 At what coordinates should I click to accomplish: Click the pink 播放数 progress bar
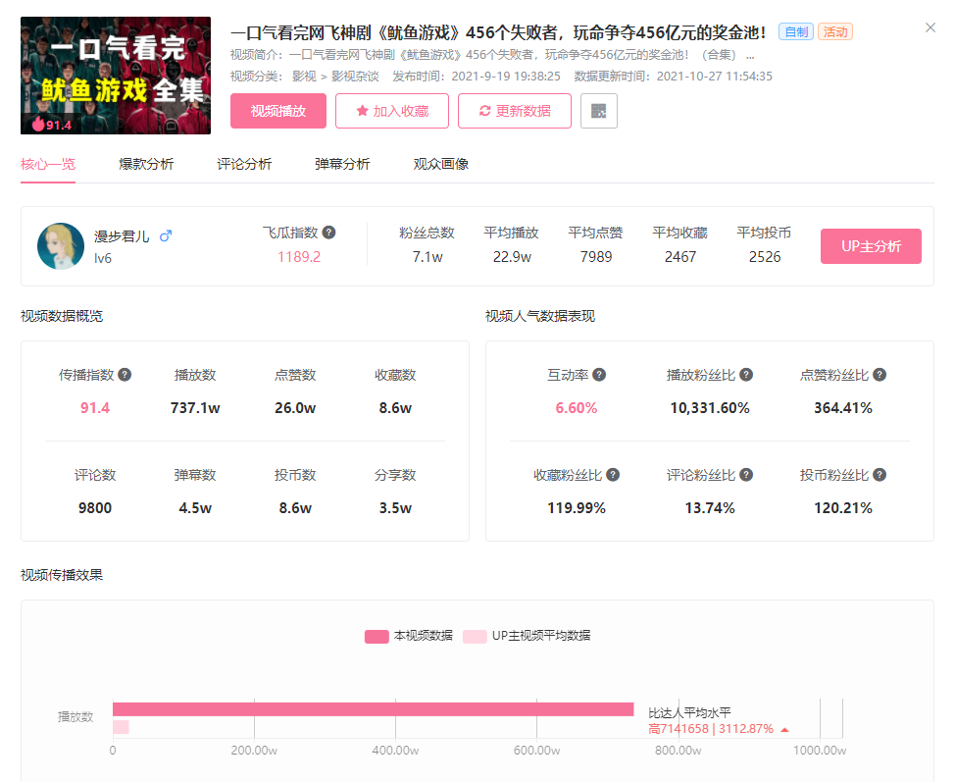point(373,707)
